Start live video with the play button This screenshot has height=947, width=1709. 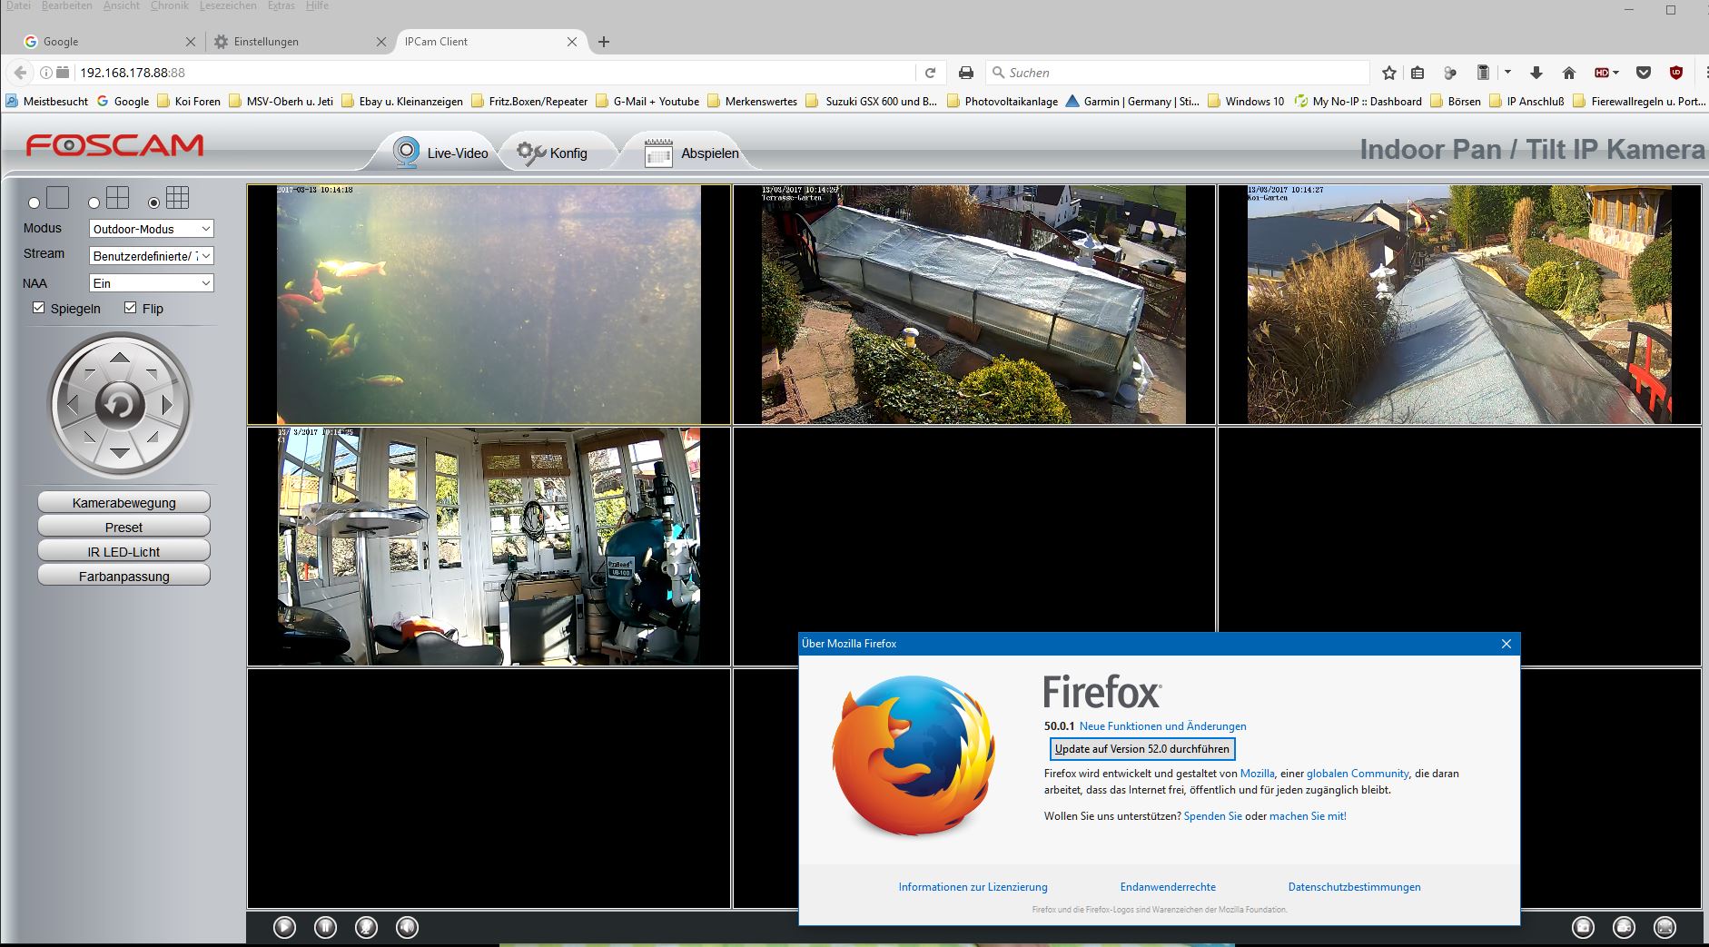284,927
